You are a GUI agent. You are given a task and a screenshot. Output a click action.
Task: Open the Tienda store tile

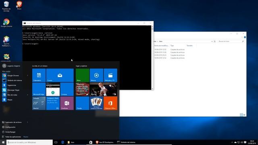[82, 103]
